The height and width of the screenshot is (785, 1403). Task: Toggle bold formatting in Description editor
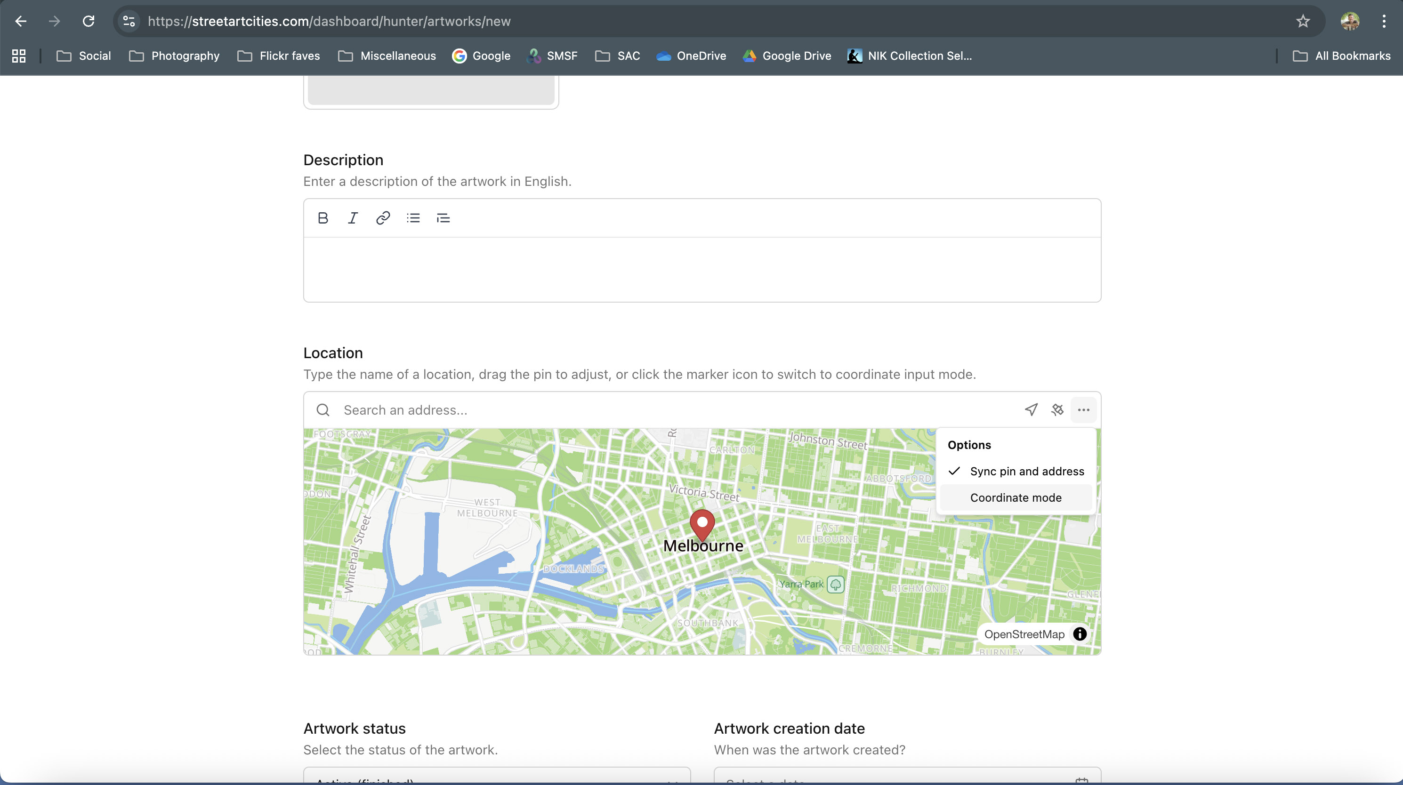pyautogui.click(x=323, y=218)
